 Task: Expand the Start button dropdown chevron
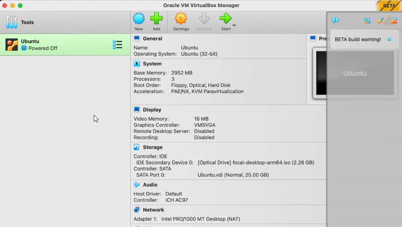pos(234,25)
